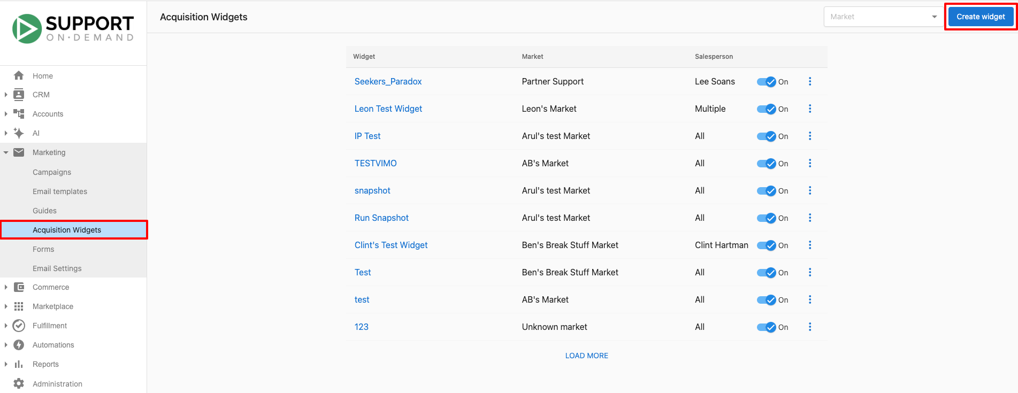Click the Fulfillment checkmark icon
1018x393 pixels.
click(x=19, y=326)
